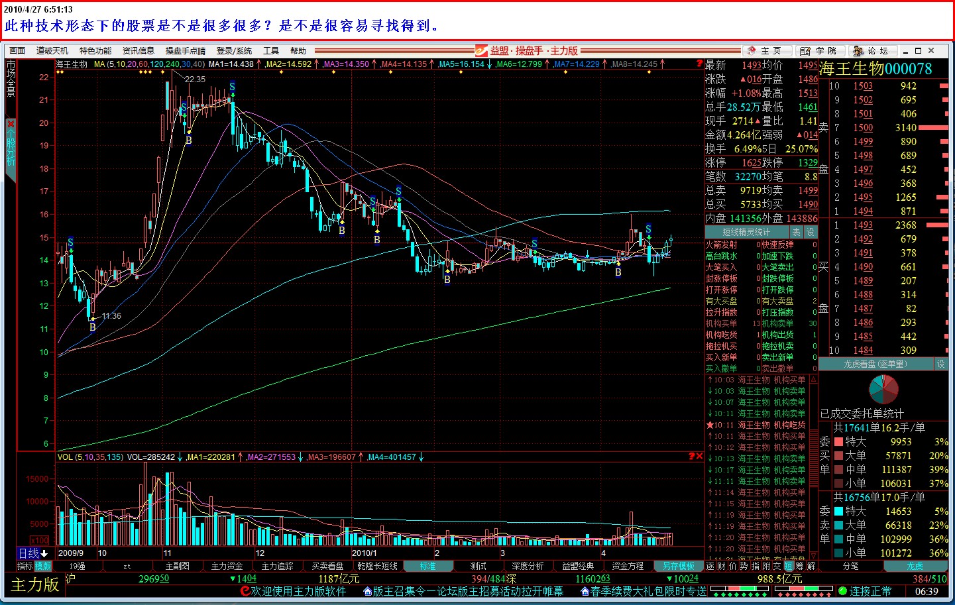This screenshot has width=955, height=605.
Task: Click the red help icon above the volume chart
Action: (691, 457)
